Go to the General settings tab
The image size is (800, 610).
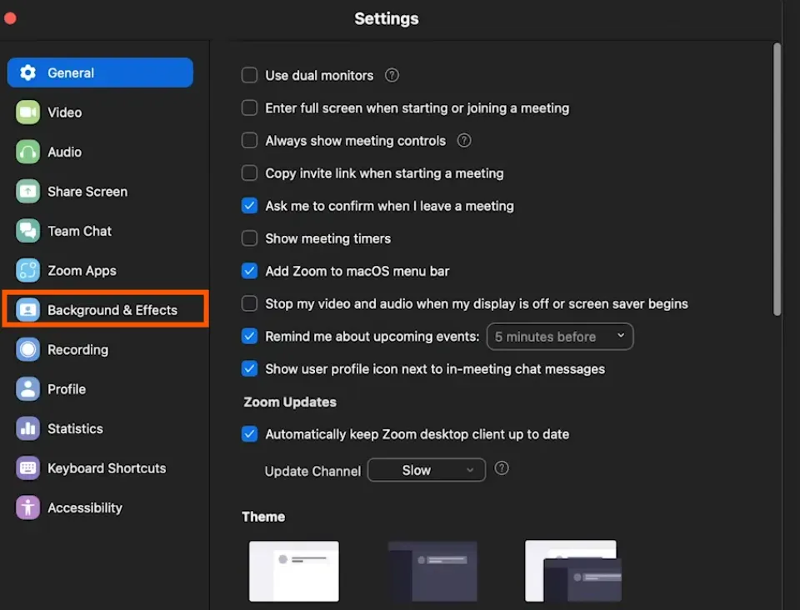[100, 72]
